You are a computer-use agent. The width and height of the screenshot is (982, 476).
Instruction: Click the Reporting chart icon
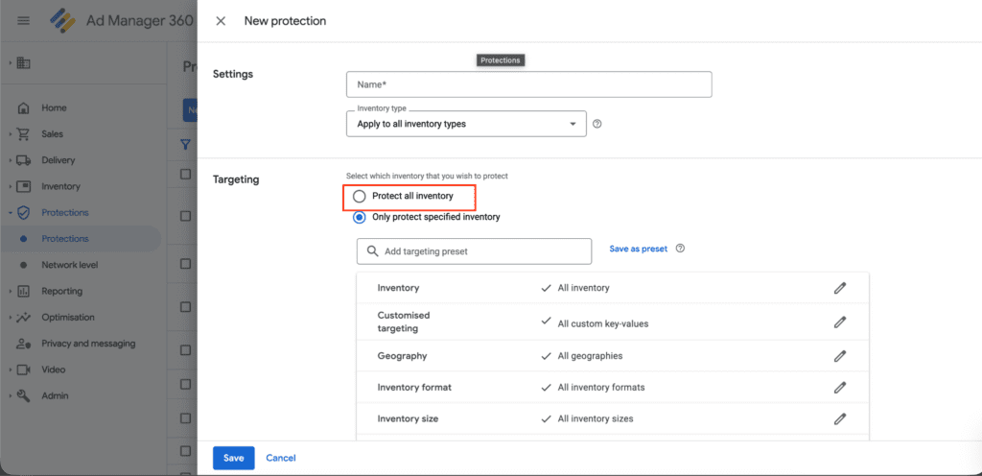click(x=23, y=291)
